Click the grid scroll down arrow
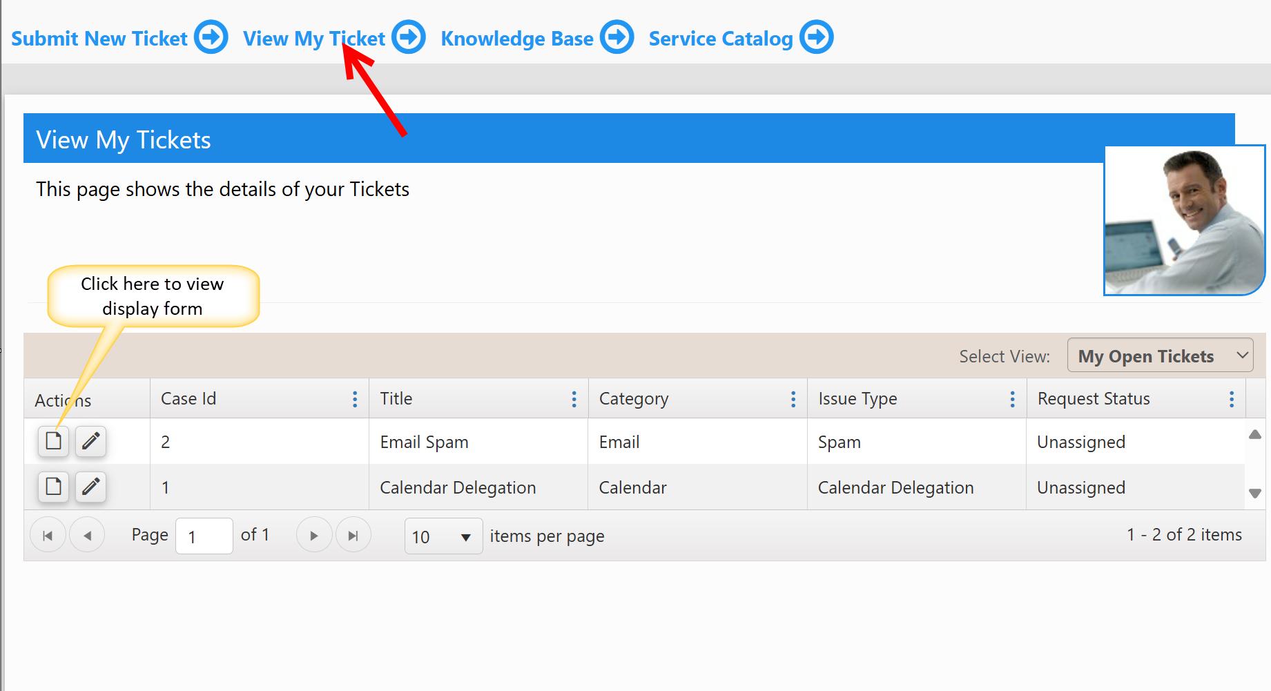 click(x=1255, y=494)
